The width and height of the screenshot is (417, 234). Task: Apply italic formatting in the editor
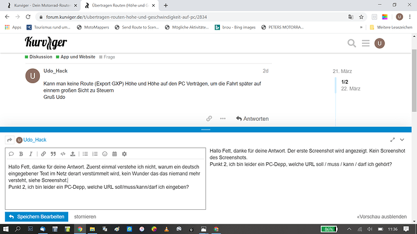(x=31, y=154)
